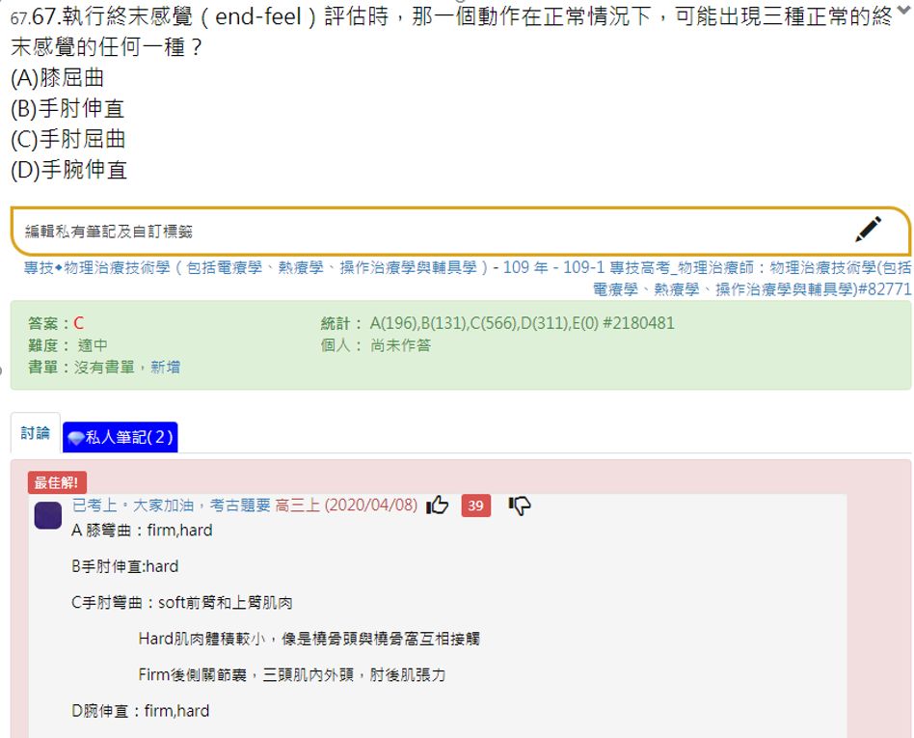The height and width of the screenshot is (738, 914).
Task: Select answer option (B)手肘伸直
Action: pyautogui.click(x=67, y=109)
